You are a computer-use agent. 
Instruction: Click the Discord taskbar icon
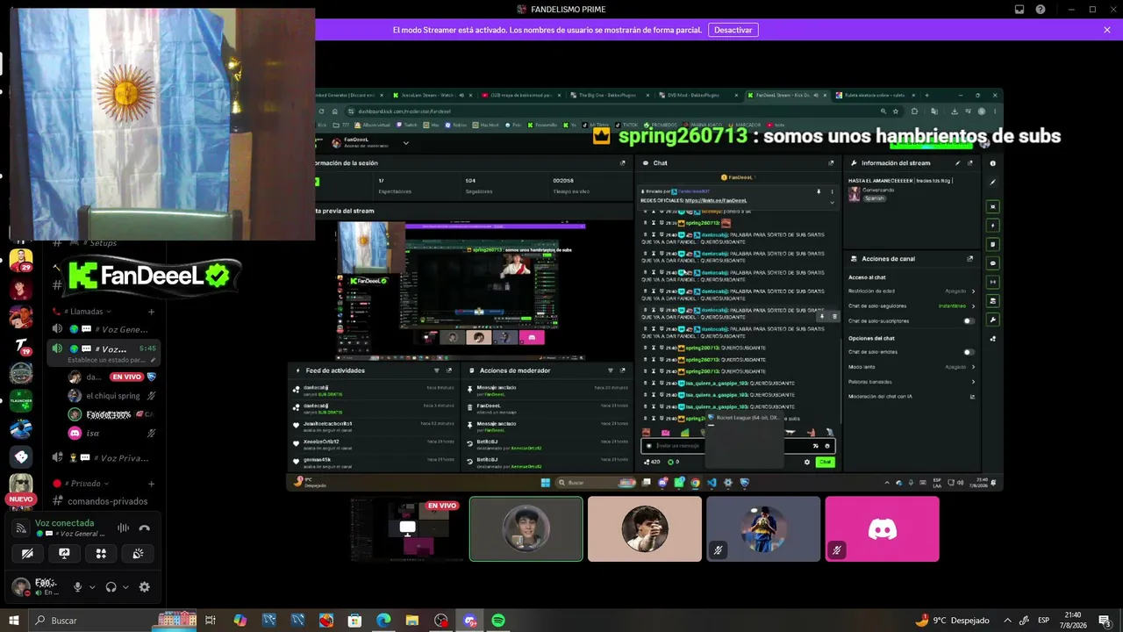(469, 621)
